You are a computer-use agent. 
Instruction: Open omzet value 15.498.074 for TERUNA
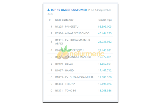click(105, 84)
